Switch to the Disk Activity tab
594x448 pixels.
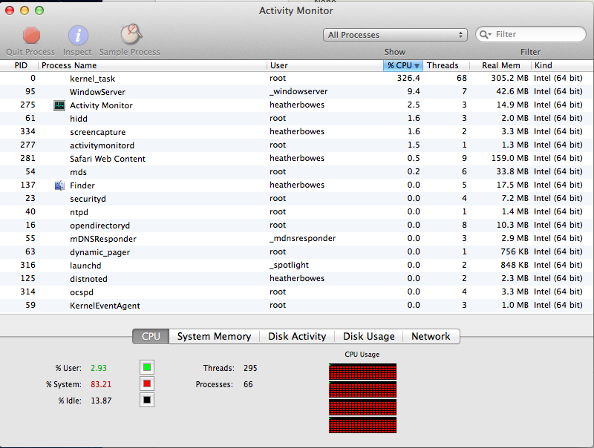(x=297, y=337)
